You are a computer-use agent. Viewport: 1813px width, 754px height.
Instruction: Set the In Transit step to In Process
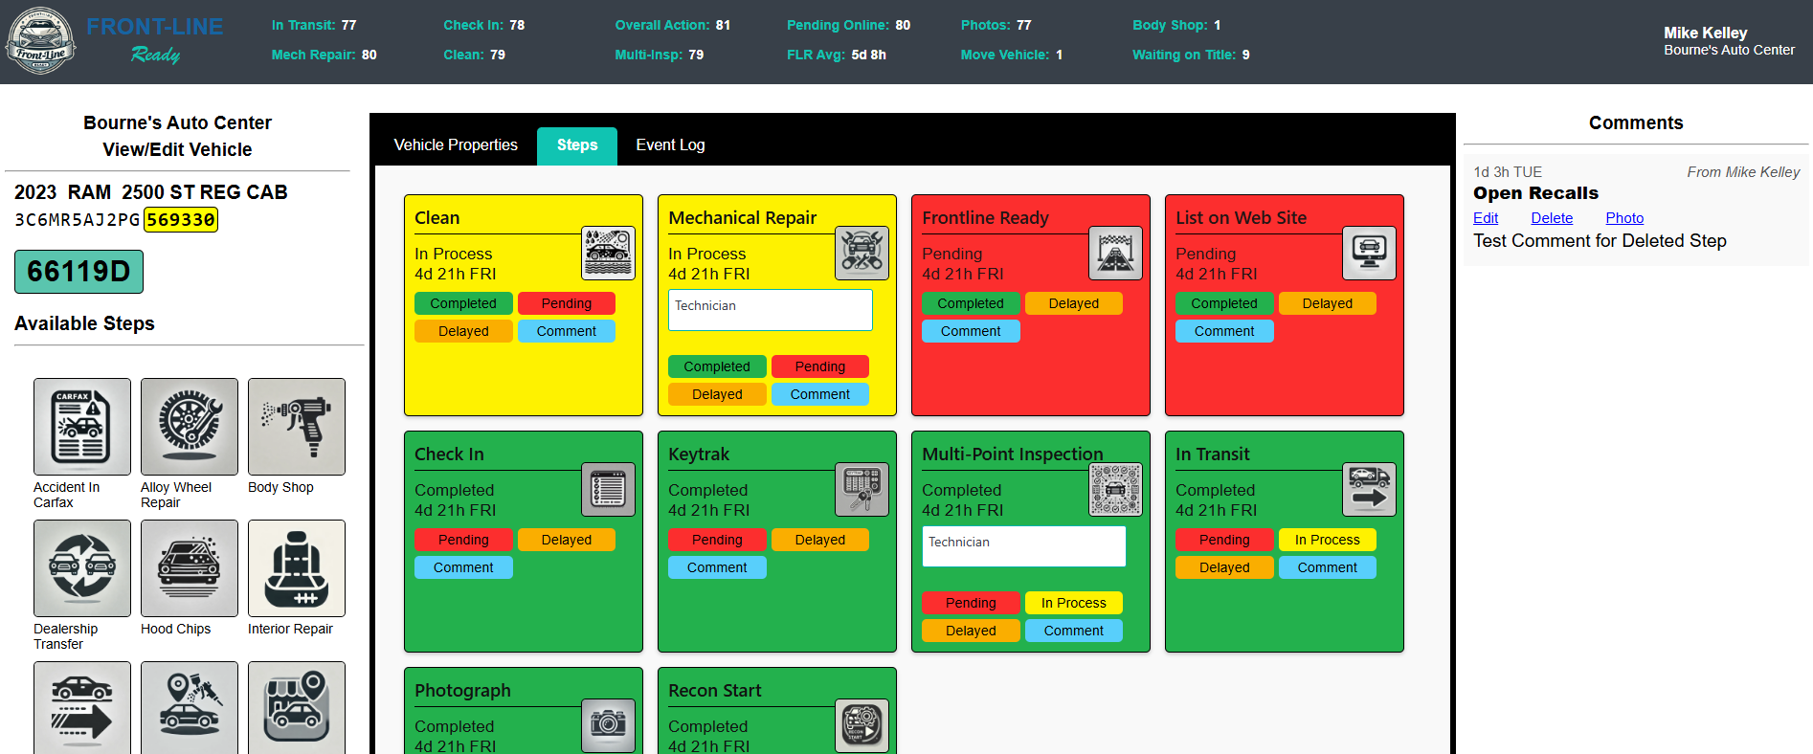coord(1327,540)
